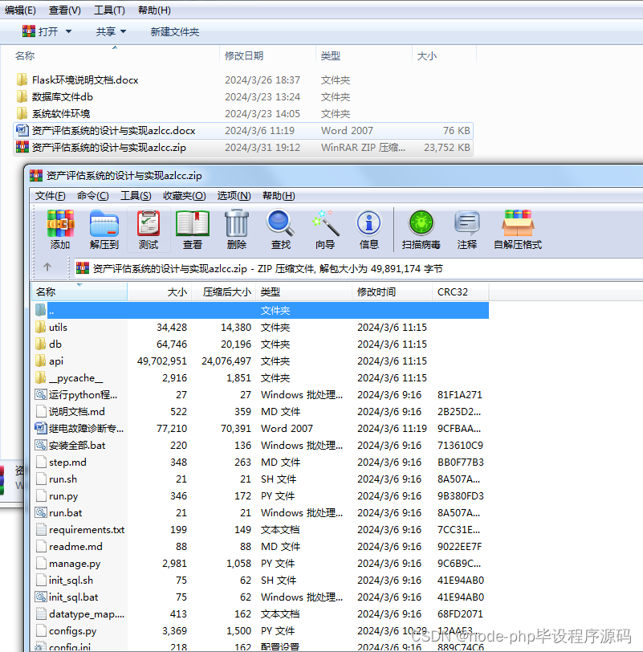Viewport: 643px width, 652px height.
Task: Click the 删除 (Delete) trash icon
Action: pyautogui.click(x=235, y=230)
